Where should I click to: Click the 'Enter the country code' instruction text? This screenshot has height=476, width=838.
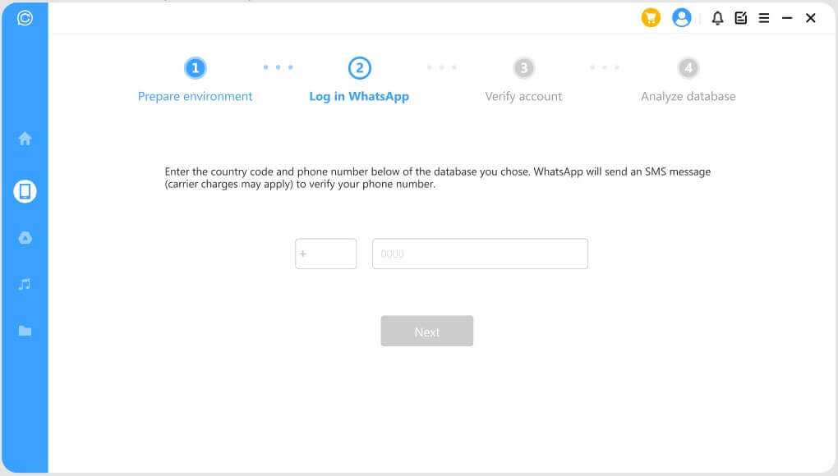point(438,178)
